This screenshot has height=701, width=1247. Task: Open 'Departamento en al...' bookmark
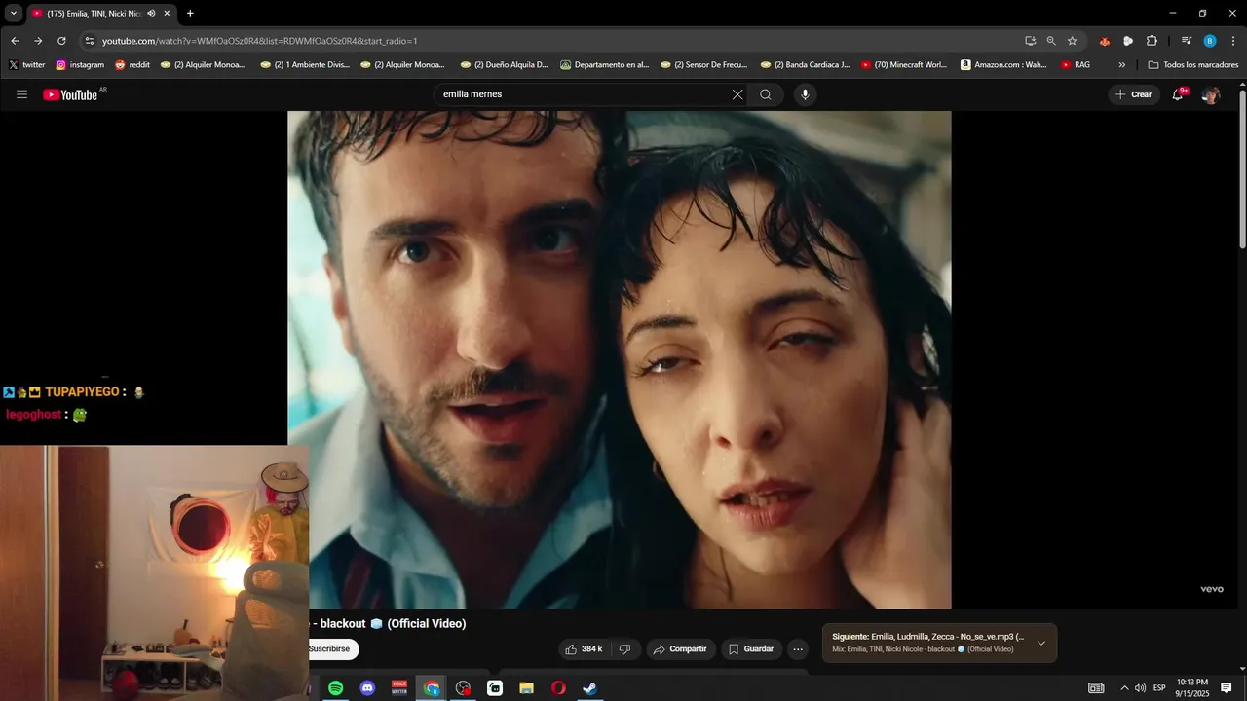[605, 65]
